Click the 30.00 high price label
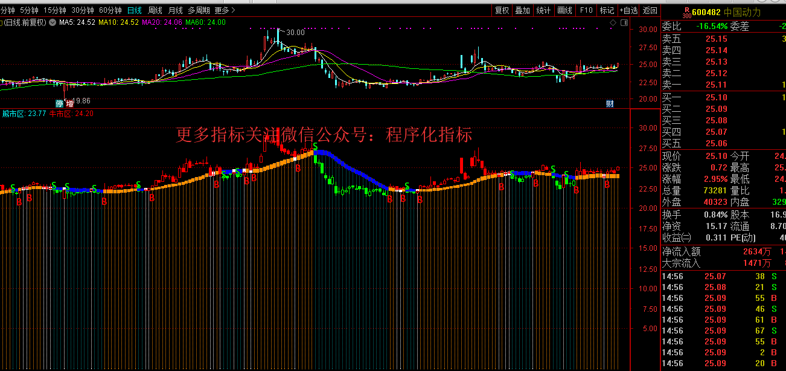This screenshot has width=786, height=371. [295, 33]
